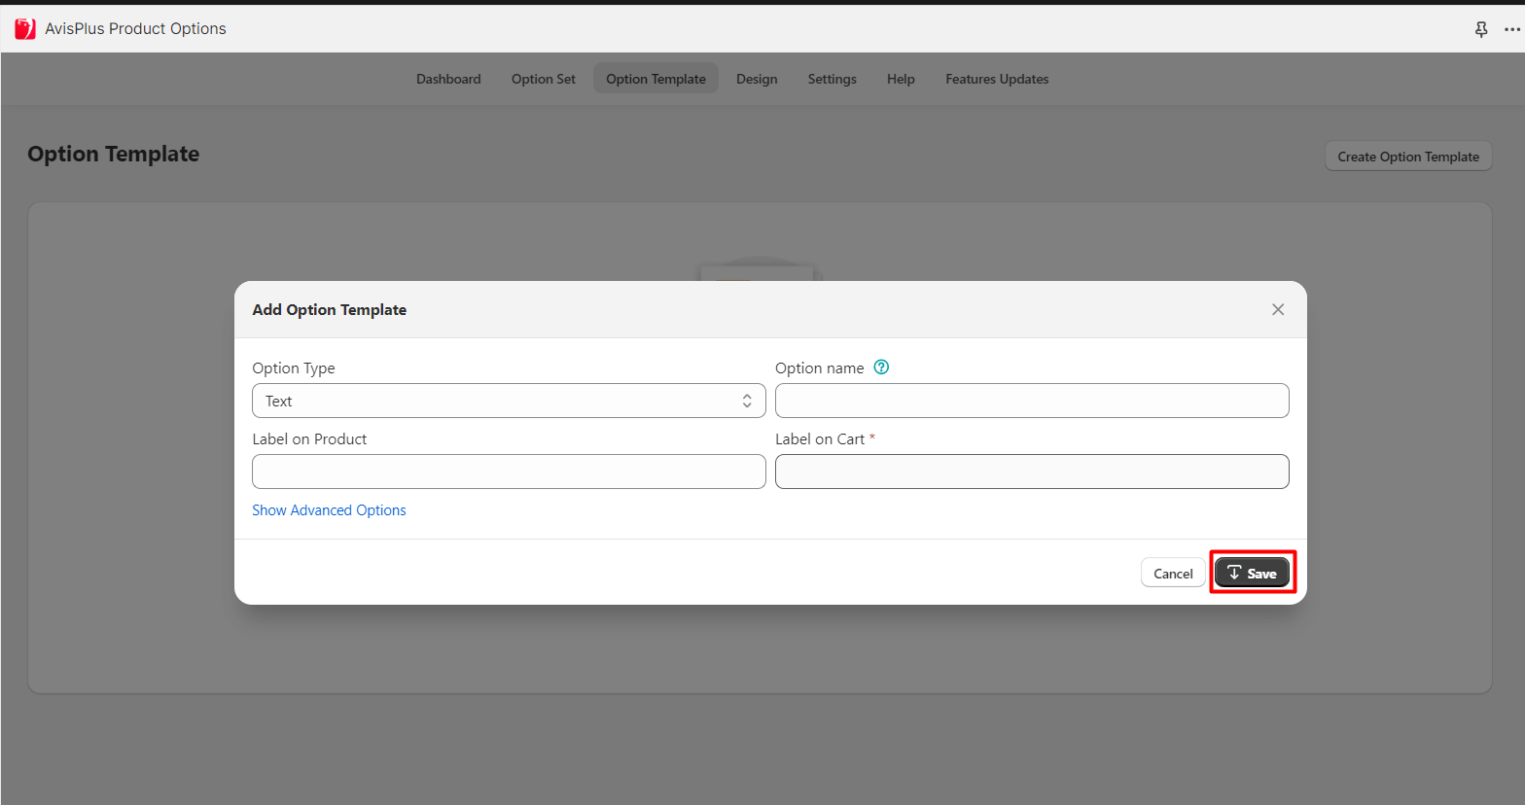Open the three-dot more actions menu
The width and height of the screenshot is (1525, 805).
point(1511,29)
